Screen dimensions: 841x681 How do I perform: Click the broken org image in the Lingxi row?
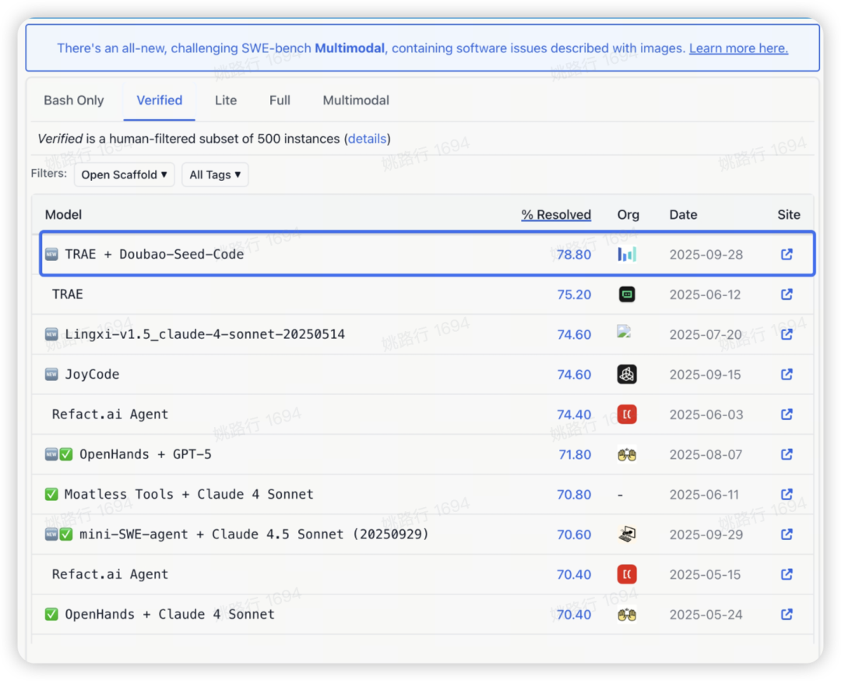[x=624, y=331]
